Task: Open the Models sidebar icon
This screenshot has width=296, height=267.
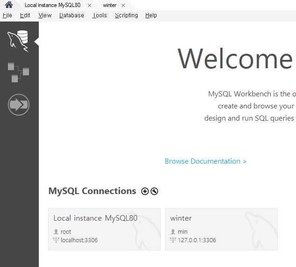Action: coord(18,72)
